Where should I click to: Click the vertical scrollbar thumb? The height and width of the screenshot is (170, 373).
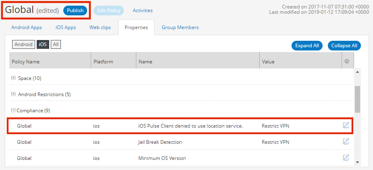tap(357, 99)
